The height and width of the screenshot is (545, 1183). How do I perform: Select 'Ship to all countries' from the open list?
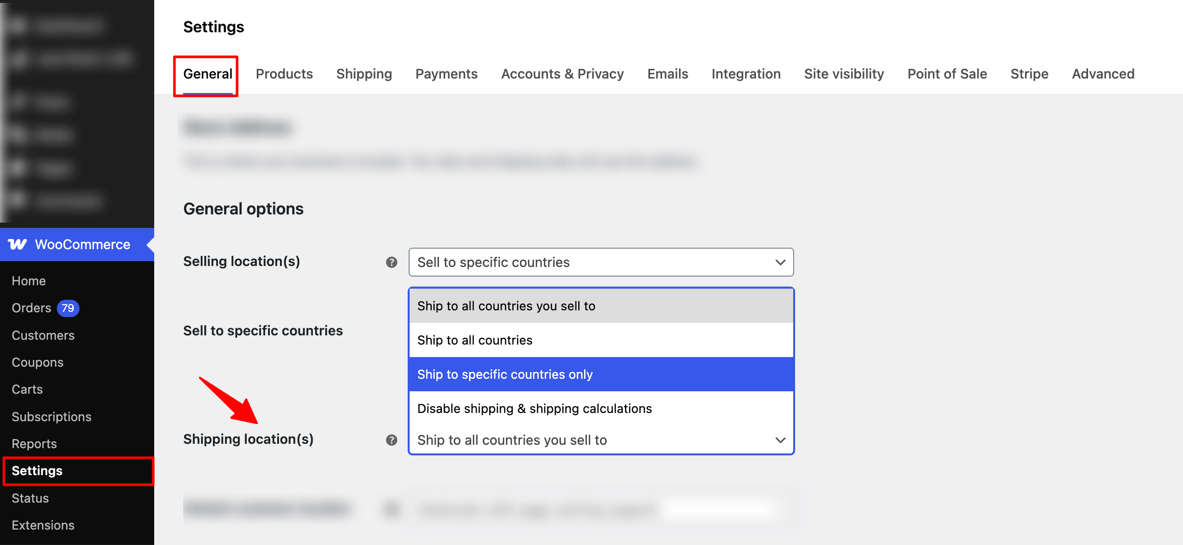pyautogui.click(x=475, y=340)
